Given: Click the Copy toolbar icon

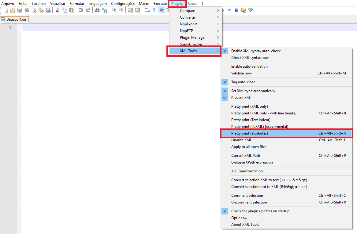Looking at the screenshot, I should tap(65, 10).
